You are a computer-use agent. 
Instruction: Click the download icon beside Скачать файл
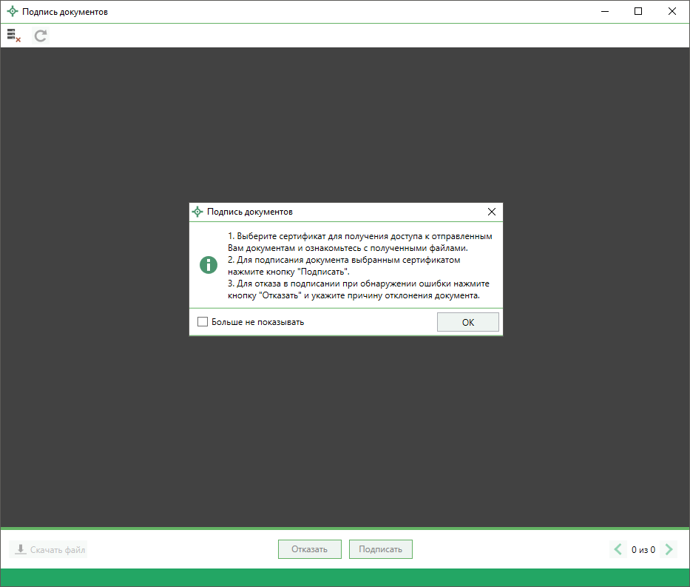click(20, 549)
